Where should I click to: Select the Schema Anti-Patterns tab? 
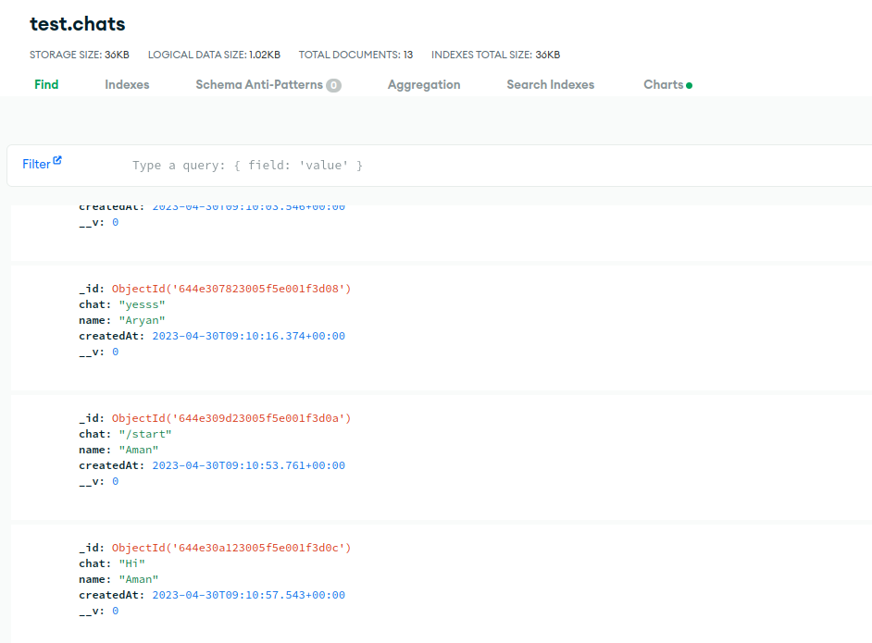tap(260, 84)
